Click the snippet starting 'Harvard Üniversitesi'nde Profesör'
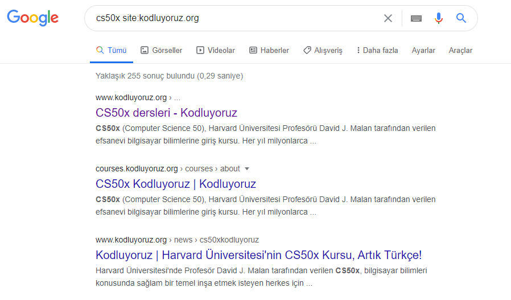 [261, 277]
